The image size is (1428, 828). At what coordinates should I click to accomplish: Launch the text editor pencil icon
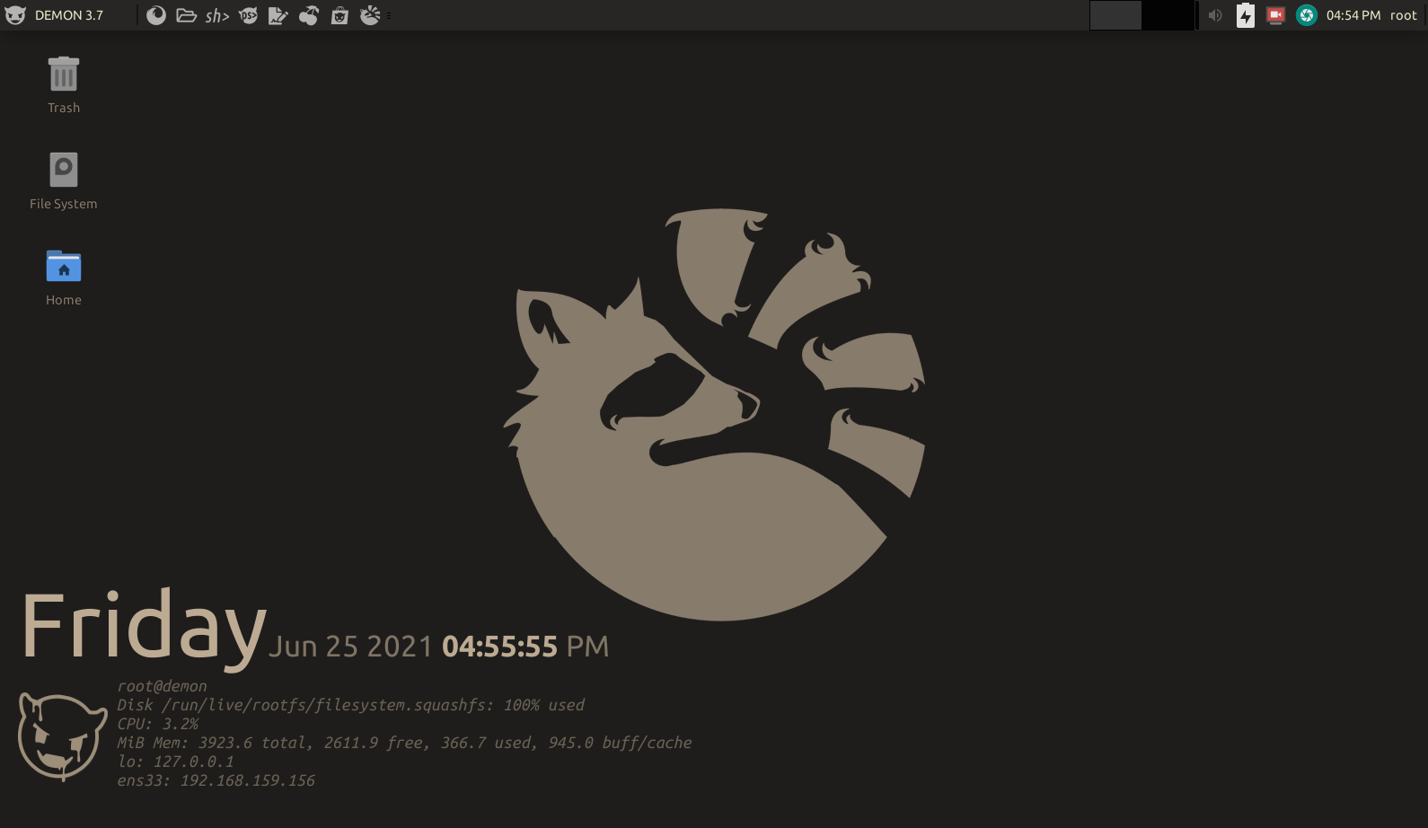tap(278, 15)
